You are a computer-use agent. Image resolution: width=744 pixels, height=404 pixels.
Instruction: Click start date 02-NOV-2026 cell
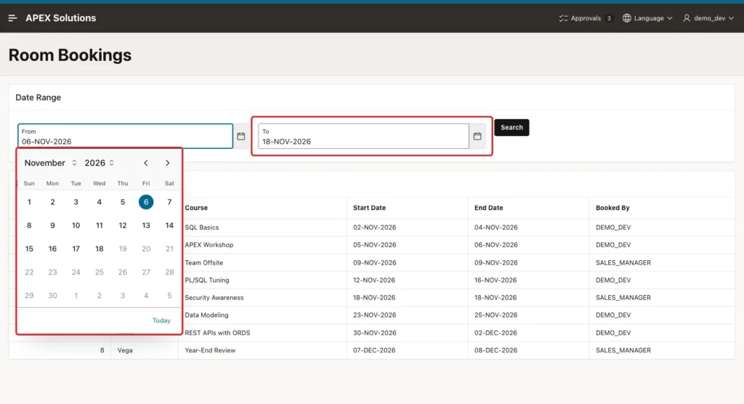(x=408, y=227)
